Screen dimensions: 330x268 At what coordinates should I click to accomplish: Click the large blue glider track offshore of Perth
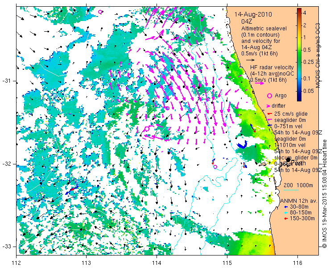[242, 145]
